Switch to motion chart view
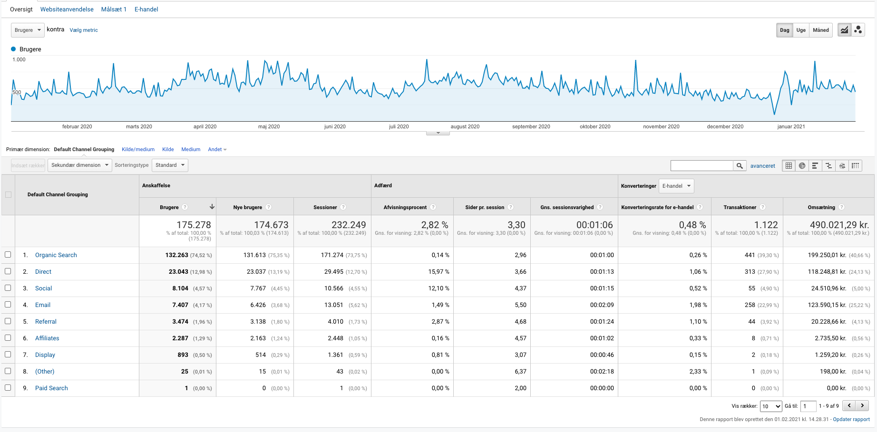This screenshot has width=877, height=432. pos(858,30)
